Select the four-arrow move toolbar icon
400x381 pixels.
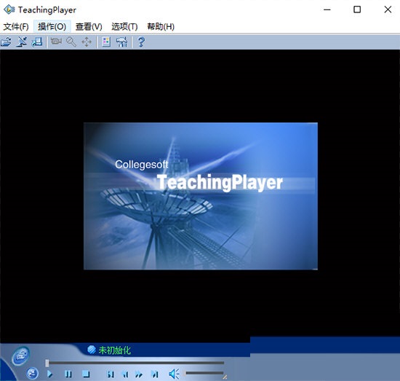[x=87, y=42]
